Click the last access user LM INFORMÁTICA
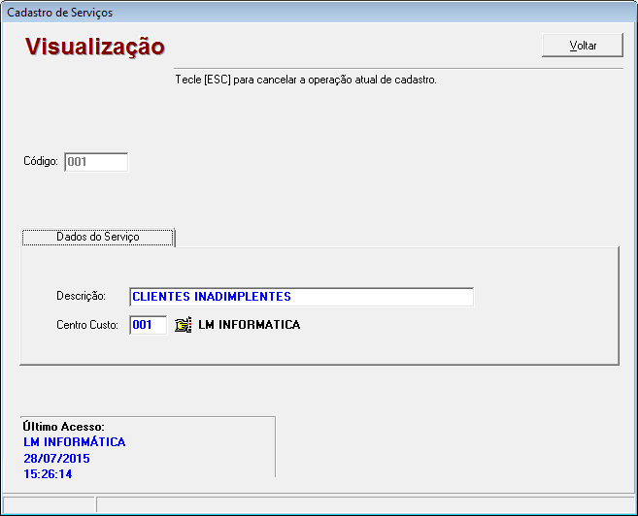 (x=74, y=442)
